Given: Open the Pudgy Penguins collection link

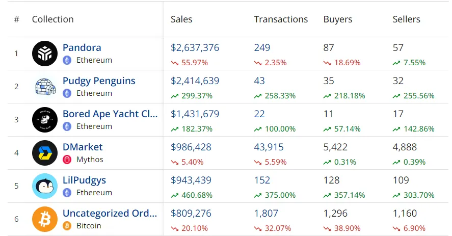Looking at the screenshot, I should click(x=99, y=81).
